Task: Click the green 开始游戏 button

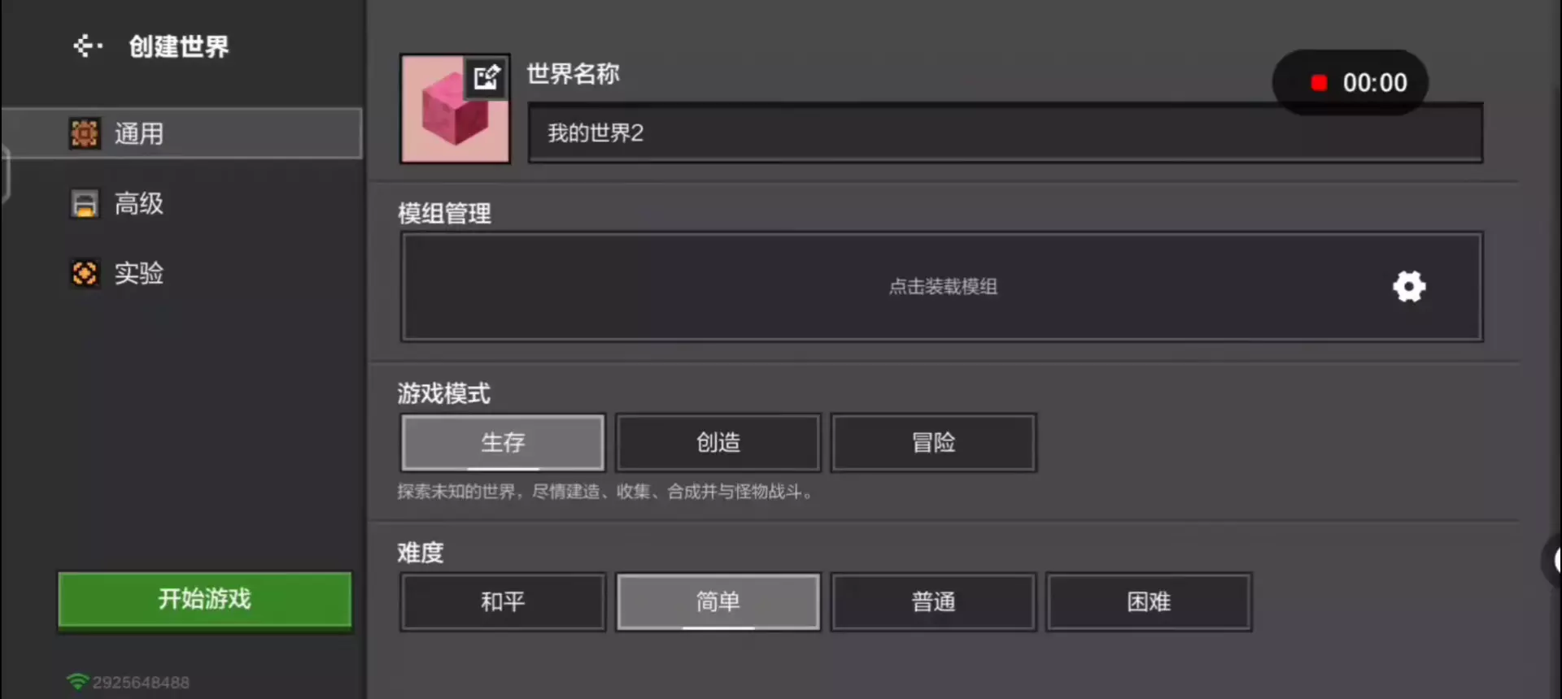Action: [x=205, y=600]
